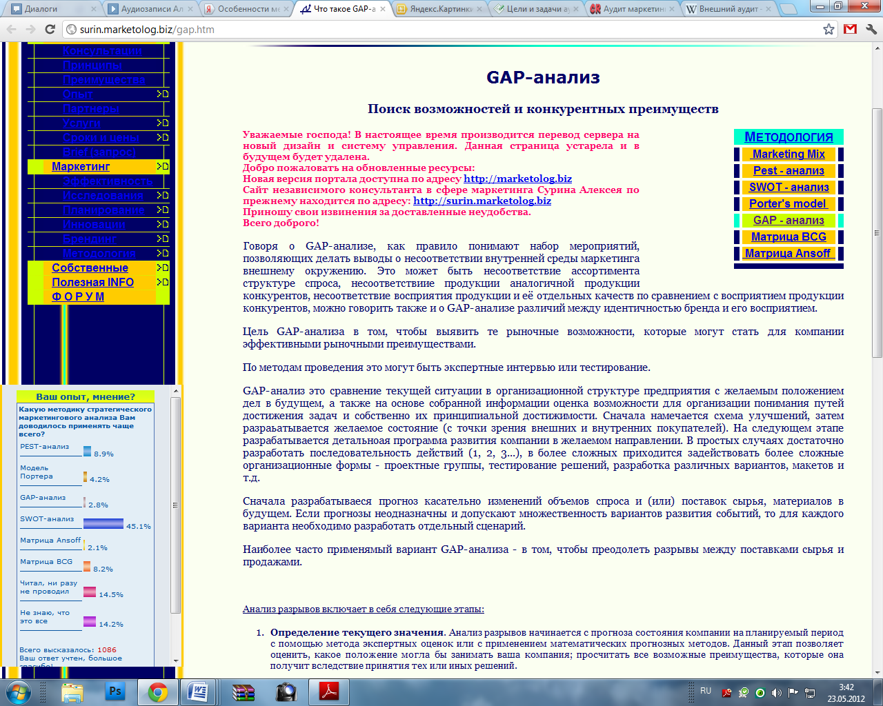
Task: Open the ФОРУМ menu link
Action: [x=78, y=296]
